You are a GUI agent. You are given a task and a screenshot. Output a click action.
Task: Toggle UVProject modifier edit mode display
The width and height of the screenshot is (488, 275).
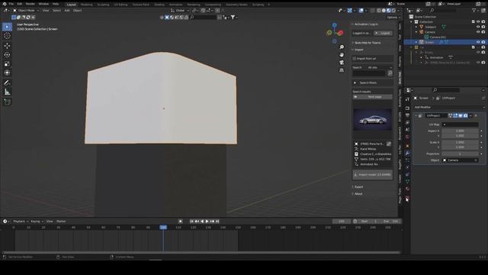455,115
